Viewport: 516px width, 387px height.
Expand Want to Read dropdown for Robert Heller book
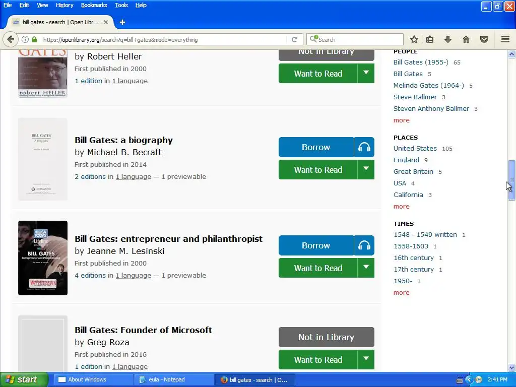pyautogui.click(x=366, y=73)
